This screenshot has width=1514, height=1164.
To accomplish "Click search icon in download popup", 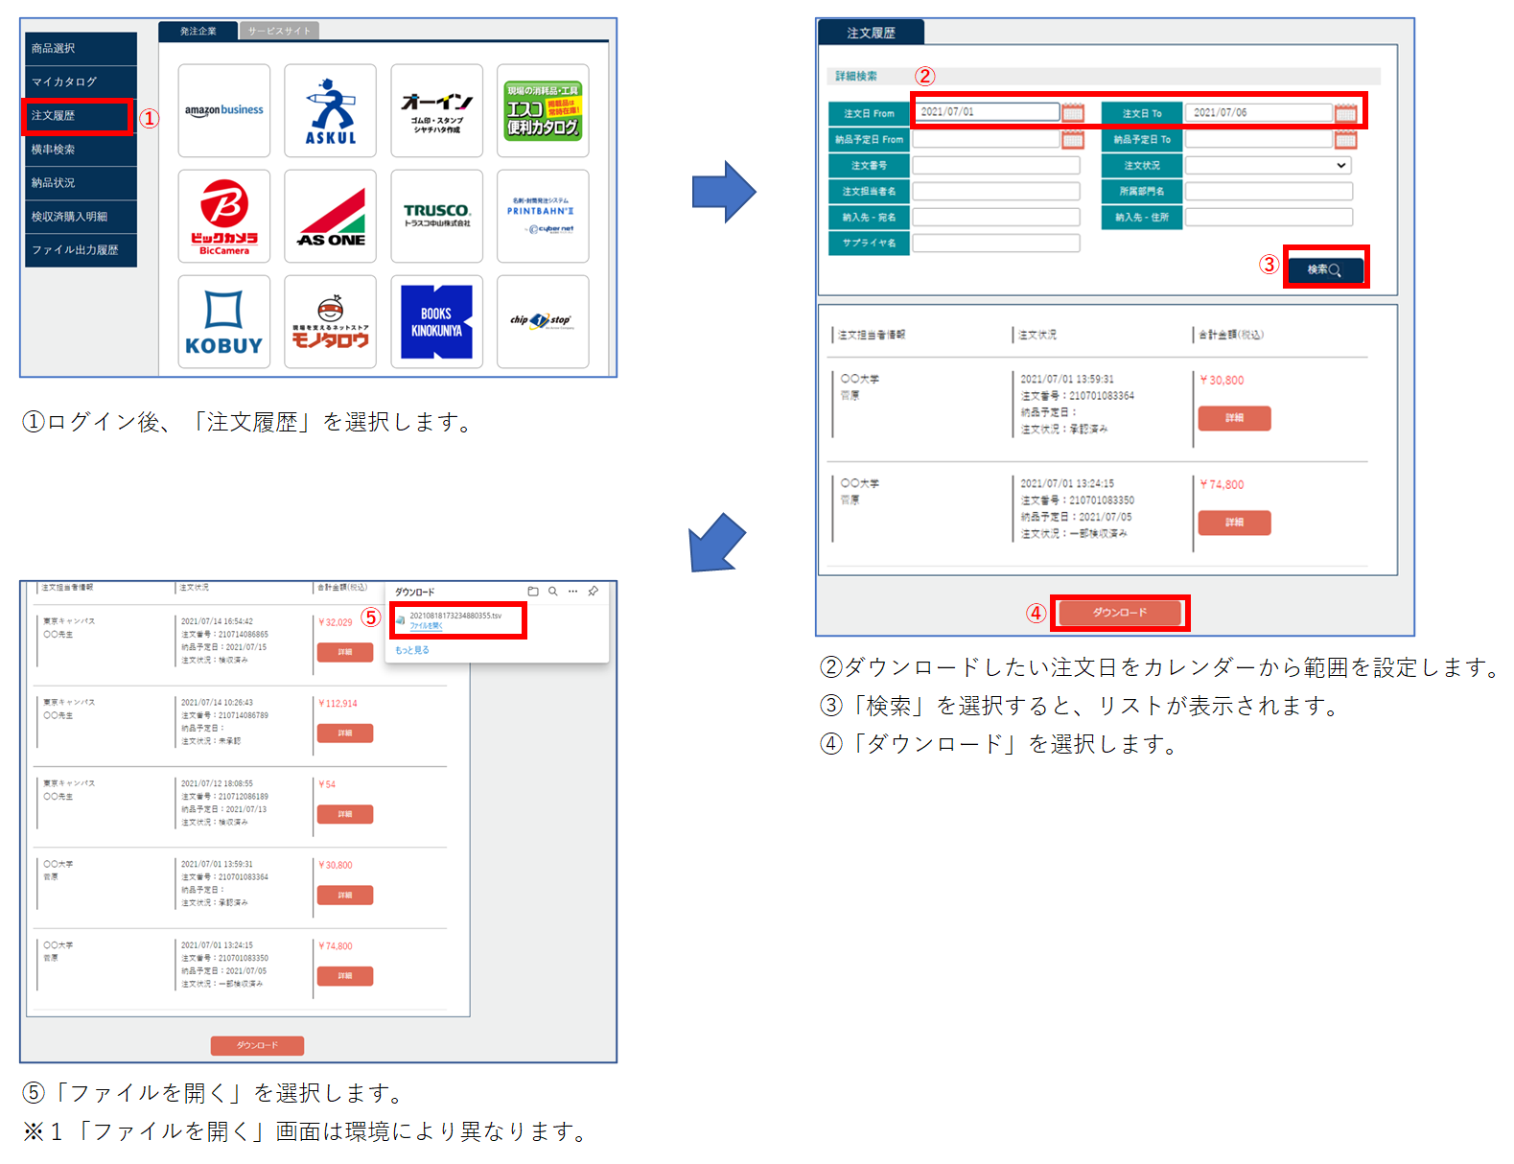I will tap(553, 592).
